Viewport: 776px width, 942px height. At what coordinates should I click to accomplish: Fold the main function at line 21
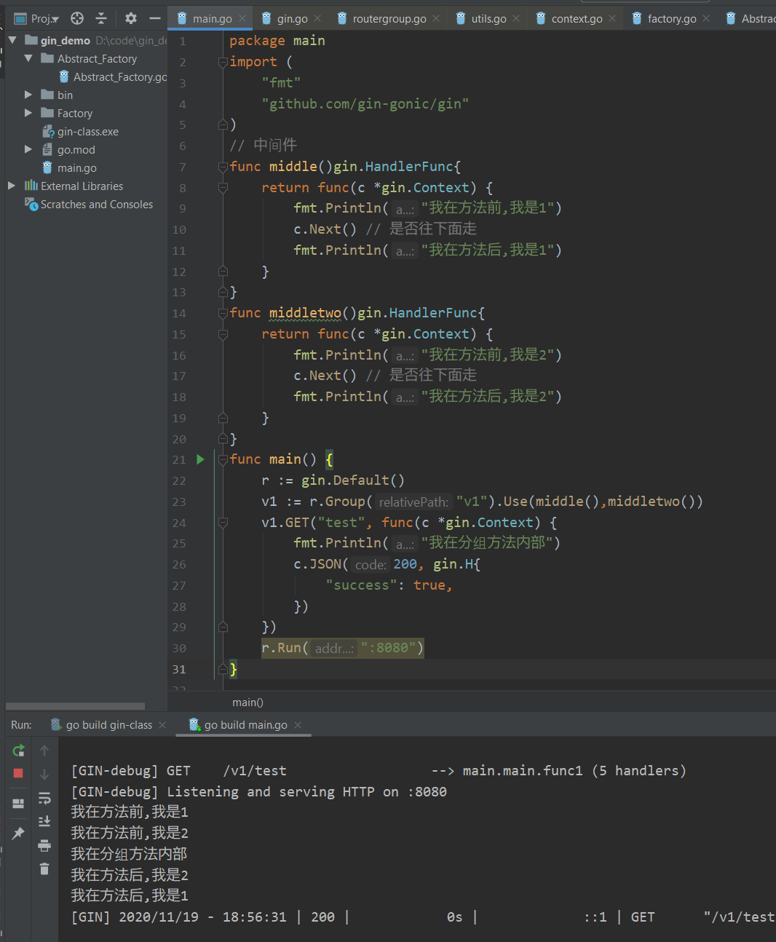point(223,460)
